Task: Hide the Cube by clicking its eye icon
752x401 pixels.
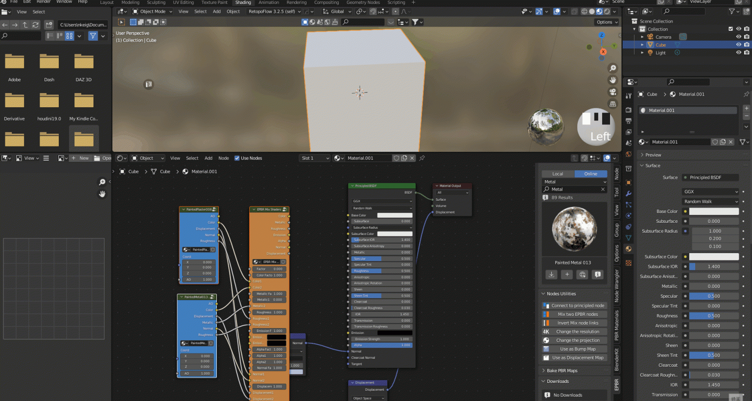Action: [x=739, y=44]
